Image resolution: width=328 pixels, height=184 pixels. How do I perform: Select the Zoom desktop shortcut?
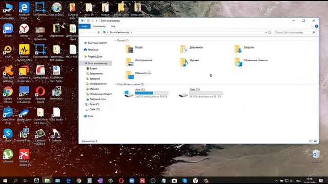(8, 31)
